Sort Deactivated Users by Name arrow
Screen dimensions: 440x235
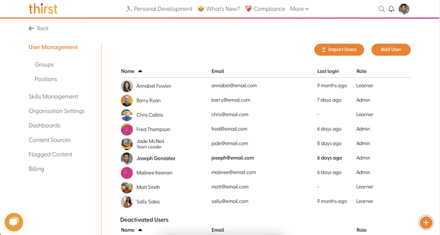tap(140, 230)
